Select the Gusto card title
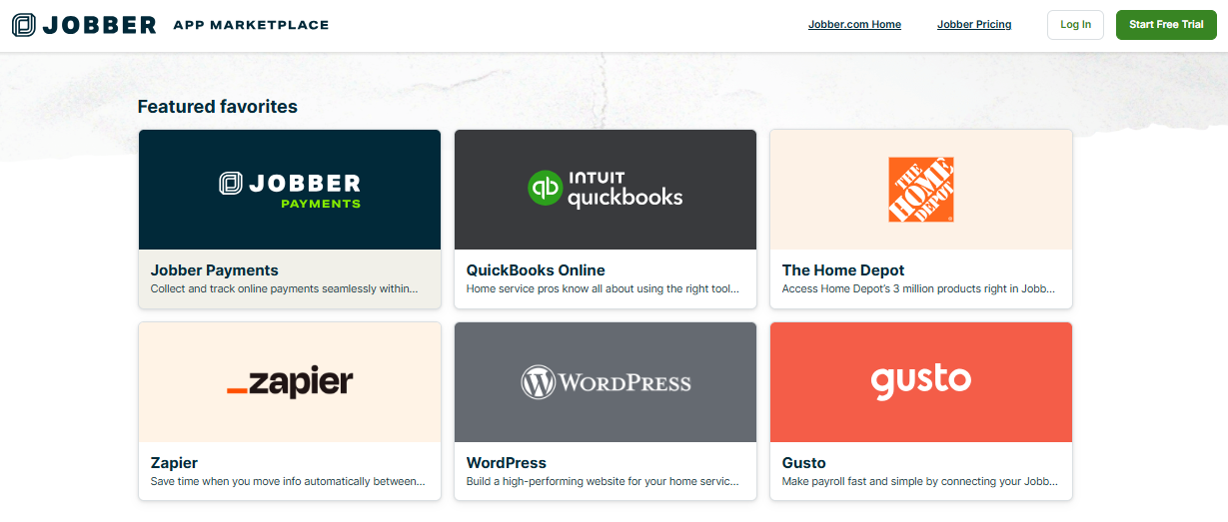 804,463
